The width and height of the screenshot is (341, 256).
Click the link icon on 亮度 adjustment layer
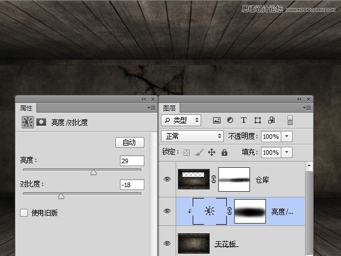tap(230, 211)
